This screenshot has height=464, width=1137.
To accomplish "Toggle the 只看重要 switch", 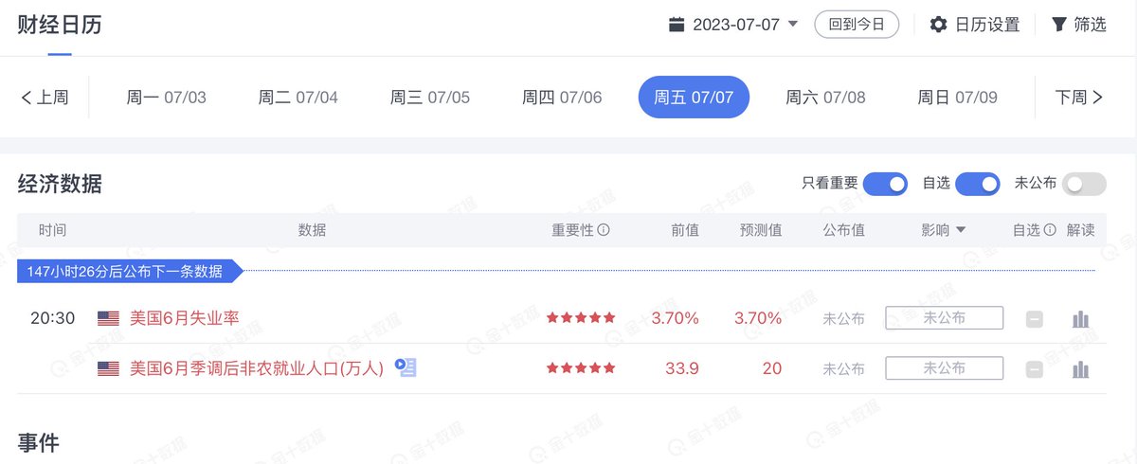I will point(885,184).
